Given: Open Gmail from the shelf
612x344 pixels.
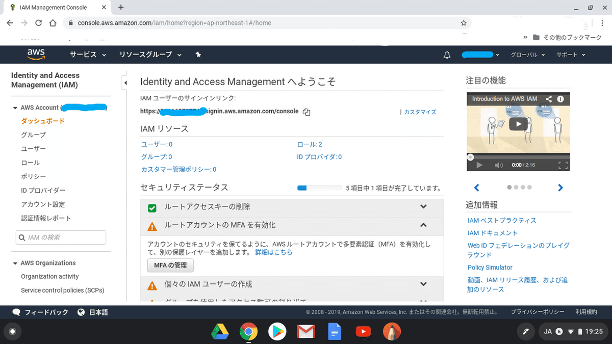Looking at the screenshot, I should [305, 332].
